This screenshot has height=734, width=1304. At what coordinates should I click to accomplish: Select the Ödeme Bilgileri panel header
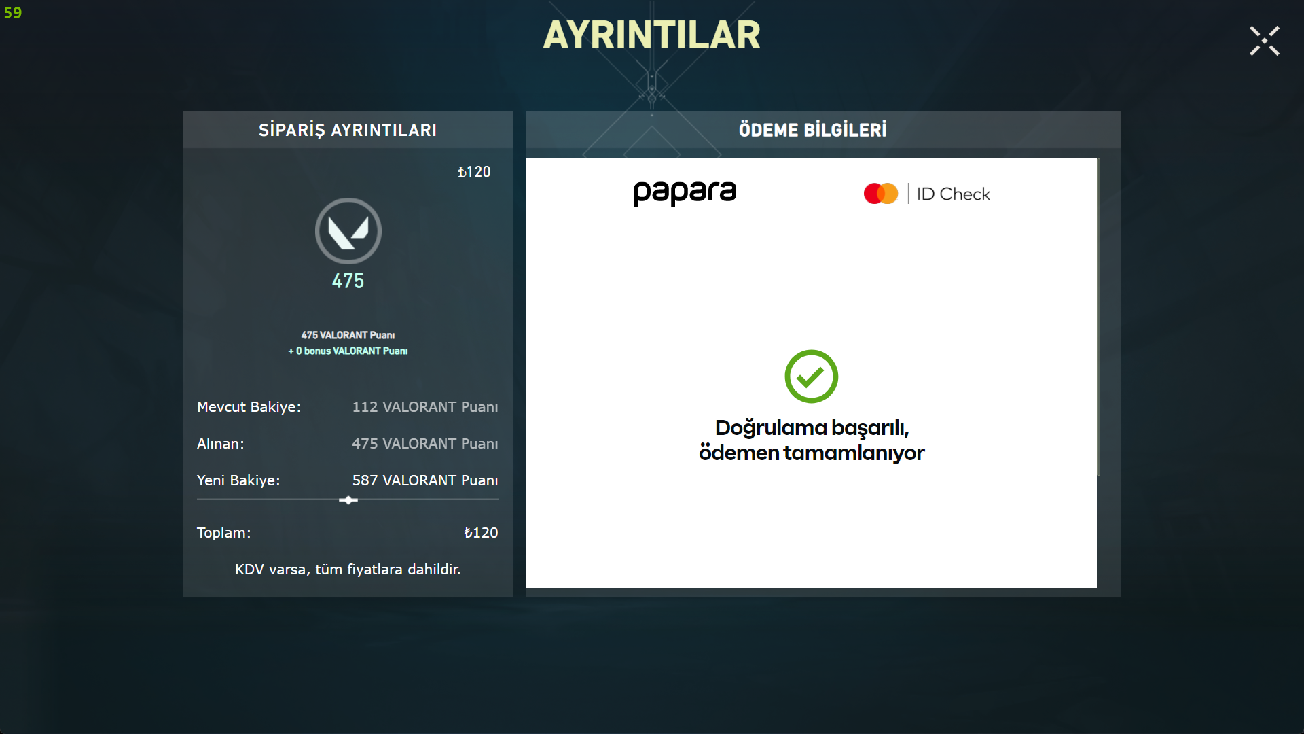tap(813, 130)
